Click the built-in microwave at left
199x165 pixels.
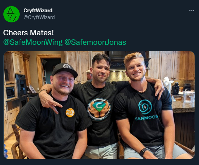coord(10,92)
